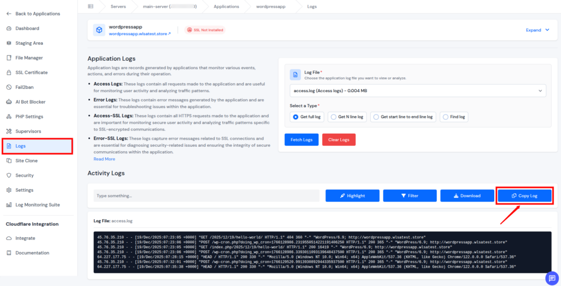Click the Download button
The height and width of the screenshot is (286, 561).
467,196
